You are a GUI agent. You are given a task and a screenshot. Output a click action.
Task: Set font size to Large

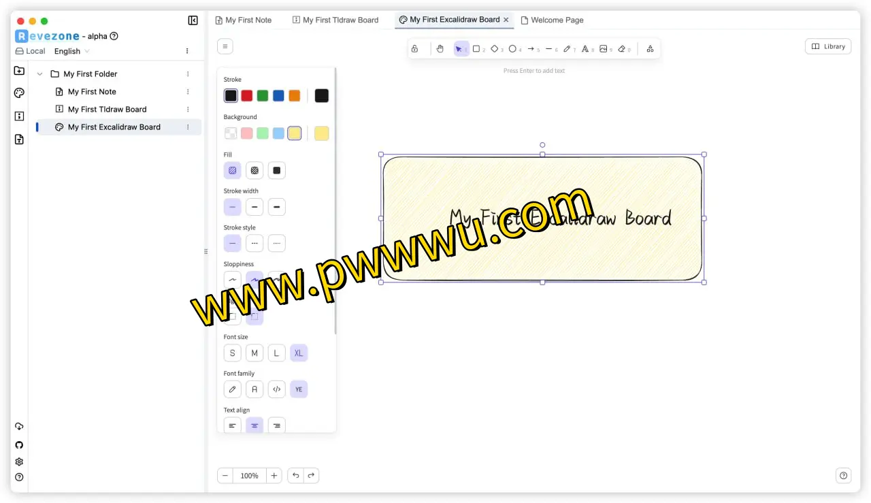point(276,353)
